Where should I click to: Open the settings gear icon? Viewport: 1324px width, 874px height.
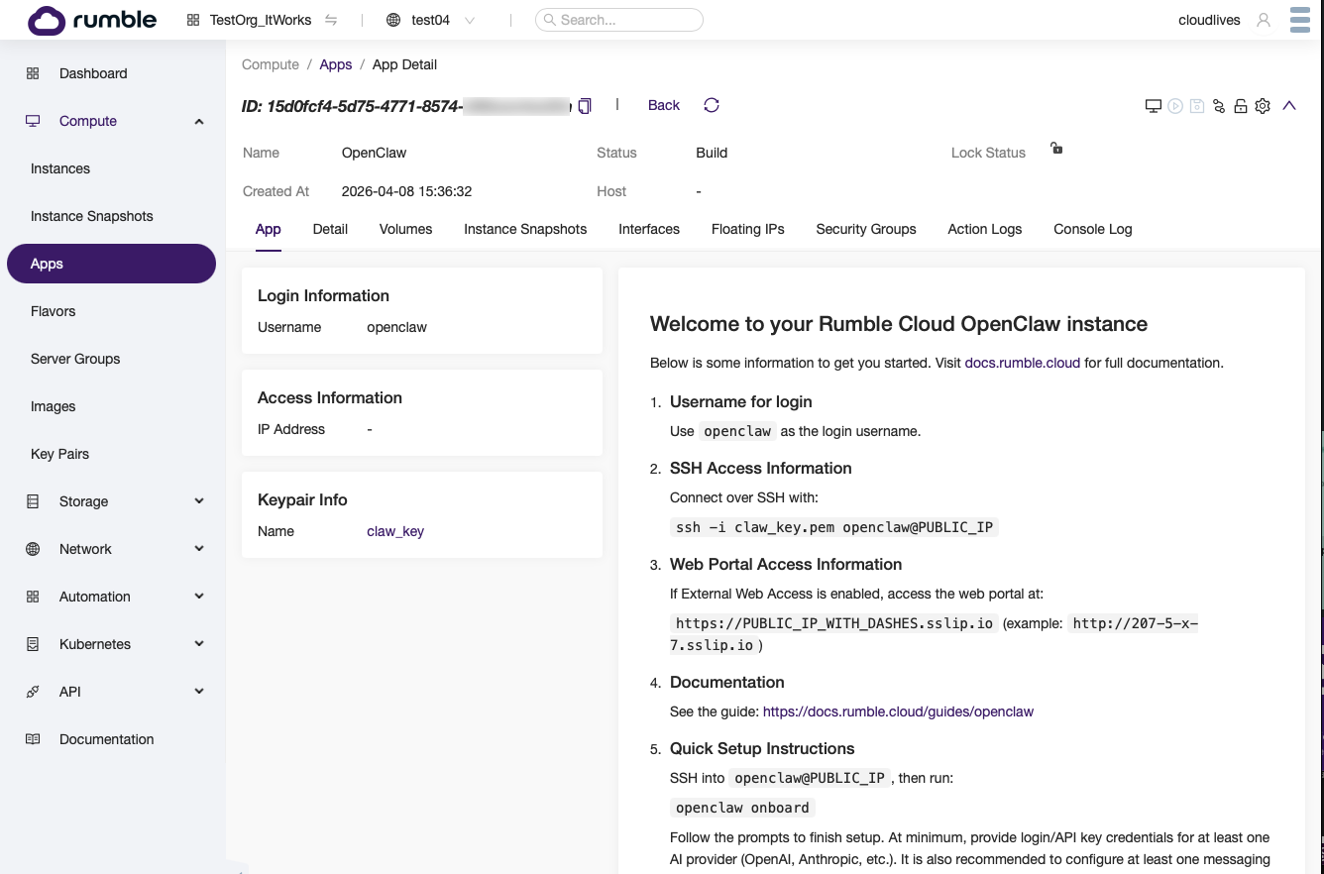click(x=1263, y=106)
